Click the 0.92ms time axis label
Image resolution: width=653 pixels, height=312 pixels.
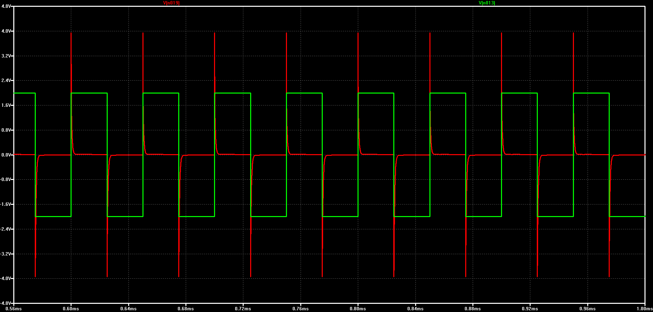530,309
